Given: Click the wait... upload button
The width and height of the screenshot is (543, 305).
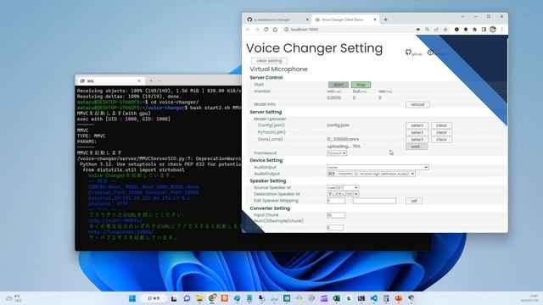Looking at the screenshot, I should pyautogui.click(x=417, y=147).
